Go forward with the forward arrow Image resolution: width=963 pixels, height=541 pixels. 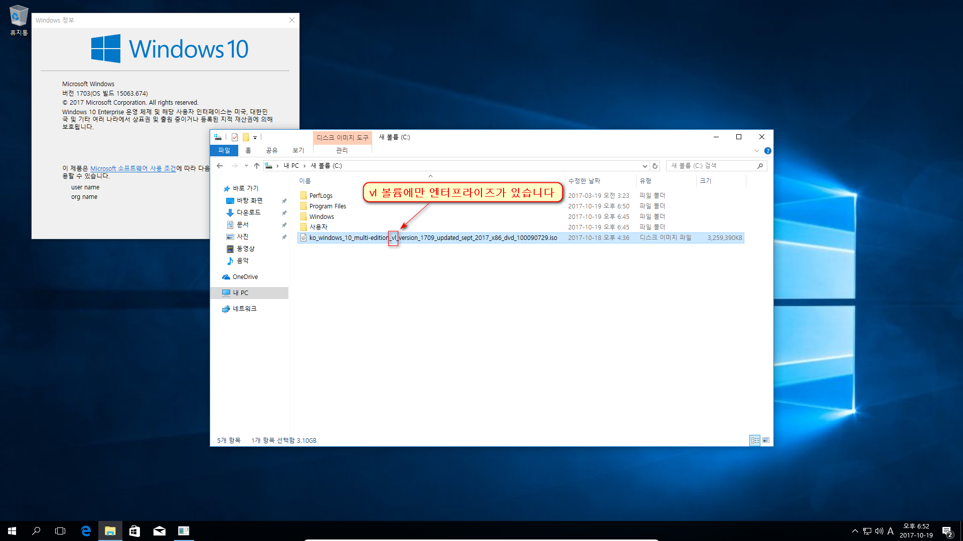coord(234,166)
